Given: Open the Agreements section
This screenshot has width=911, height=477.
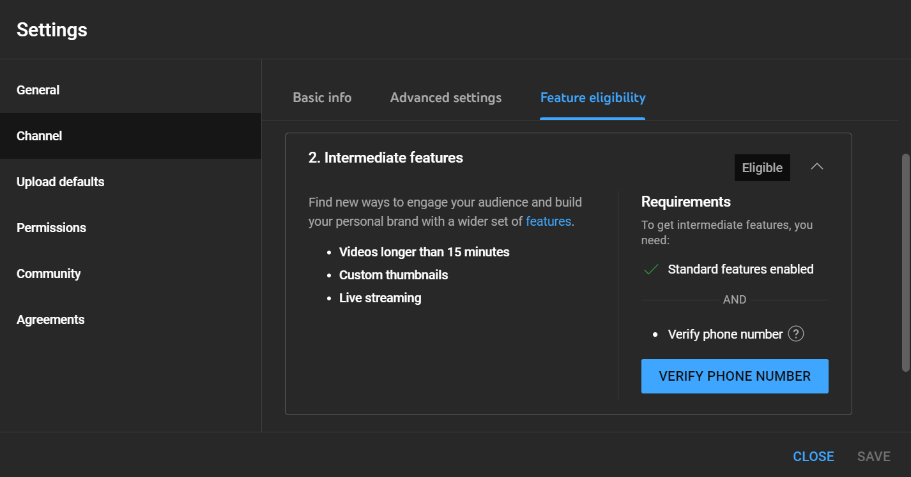Looking at the screenshot, I should pyautogui.click(x=50, y=319).
